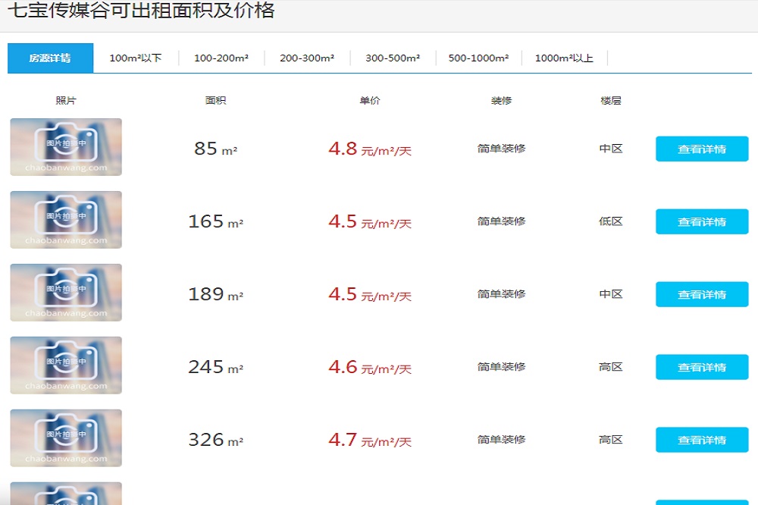View details of the 165 m² listing
The width and height of the screenshot is (758, 505).
(701, 222)
